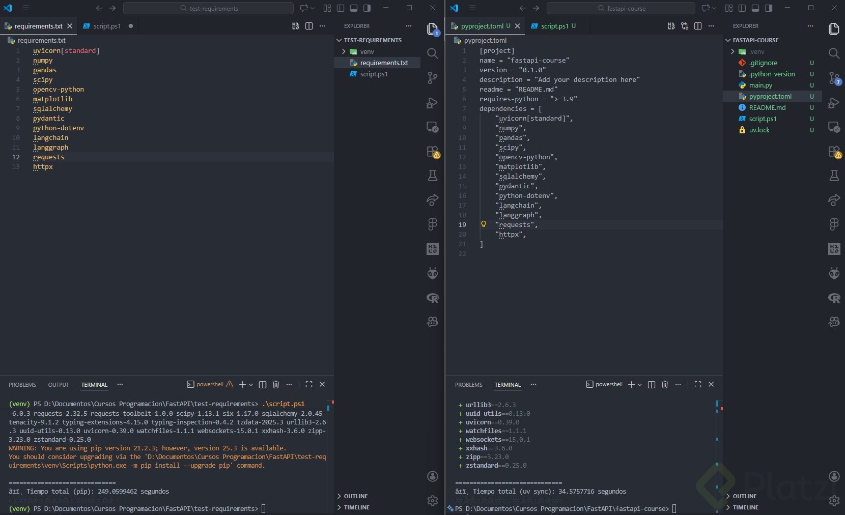Image resolution: width=845 pixels, height=515 pixels.
Task: Click the lightbulb code action on line 19
Action: [484, 224]
